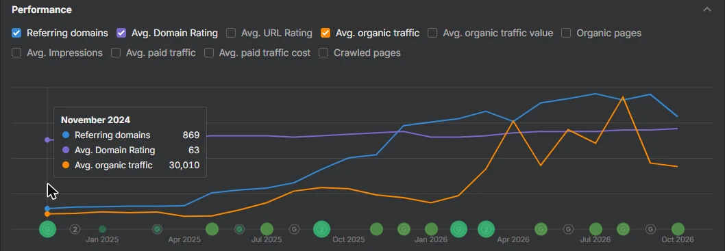Click the Oct 2026 axis label
The image size is (725, 251).
[678, 240]
